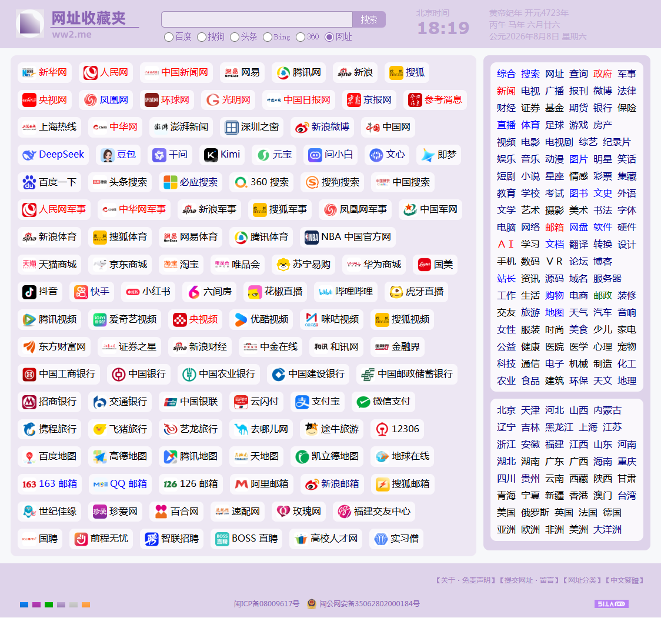Click the 高德地图 paper plane icon
The image size is (661, 618).
pos(100,456)
